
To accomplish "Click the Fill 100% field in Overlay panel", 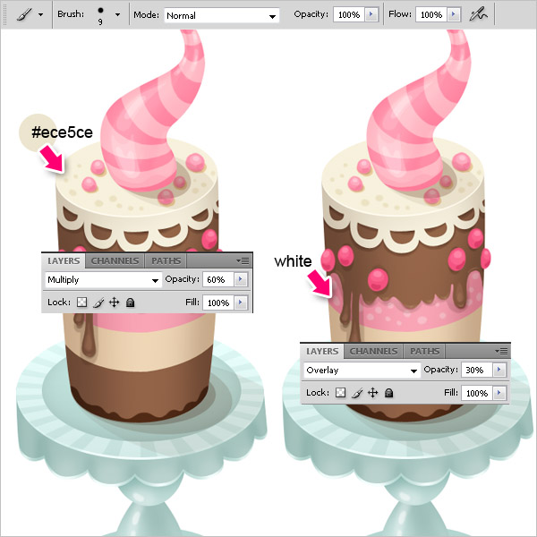I will (x=476, y=393).
